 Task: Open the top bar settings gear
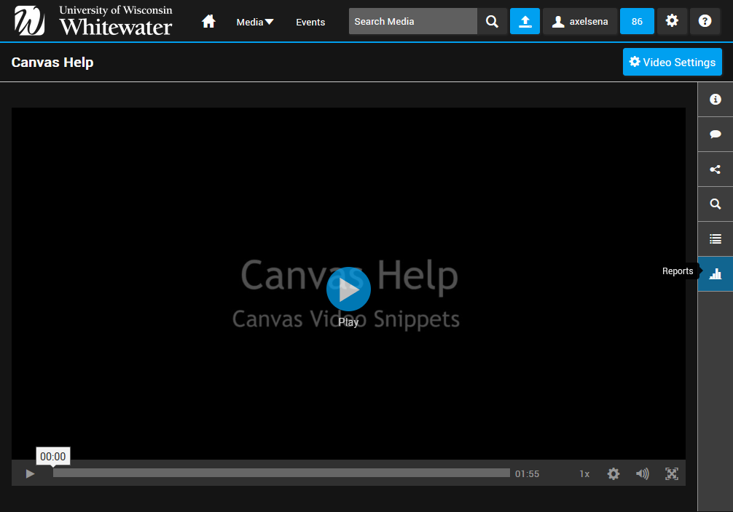pyautogui.click(x=672, y=21)
